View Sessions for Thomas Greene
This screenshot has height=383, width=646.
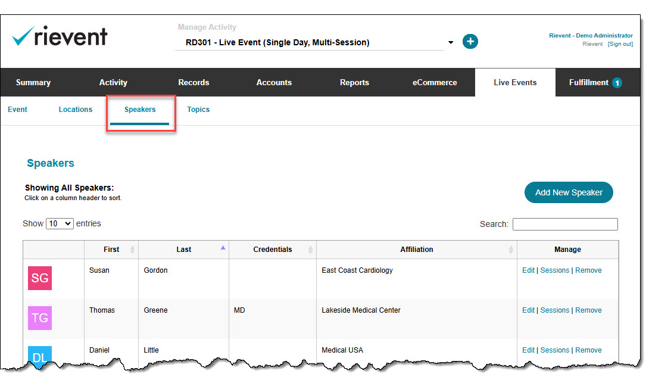(x=554, y=310)
